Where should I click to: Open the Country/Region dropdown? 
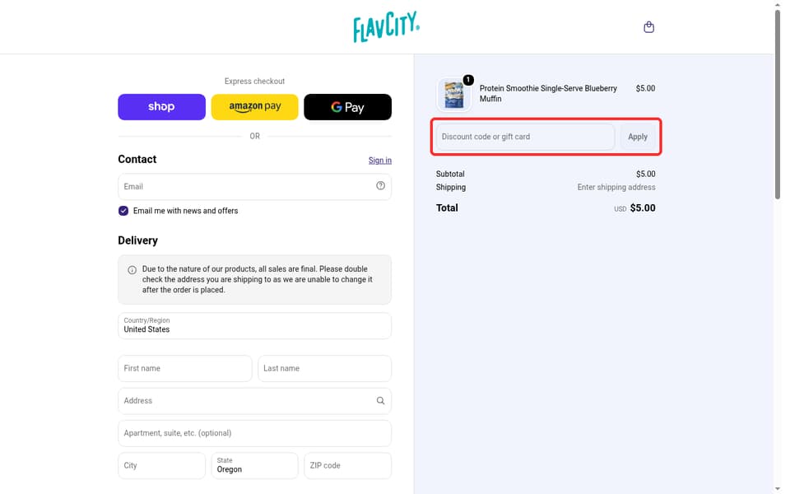(254, 326)
